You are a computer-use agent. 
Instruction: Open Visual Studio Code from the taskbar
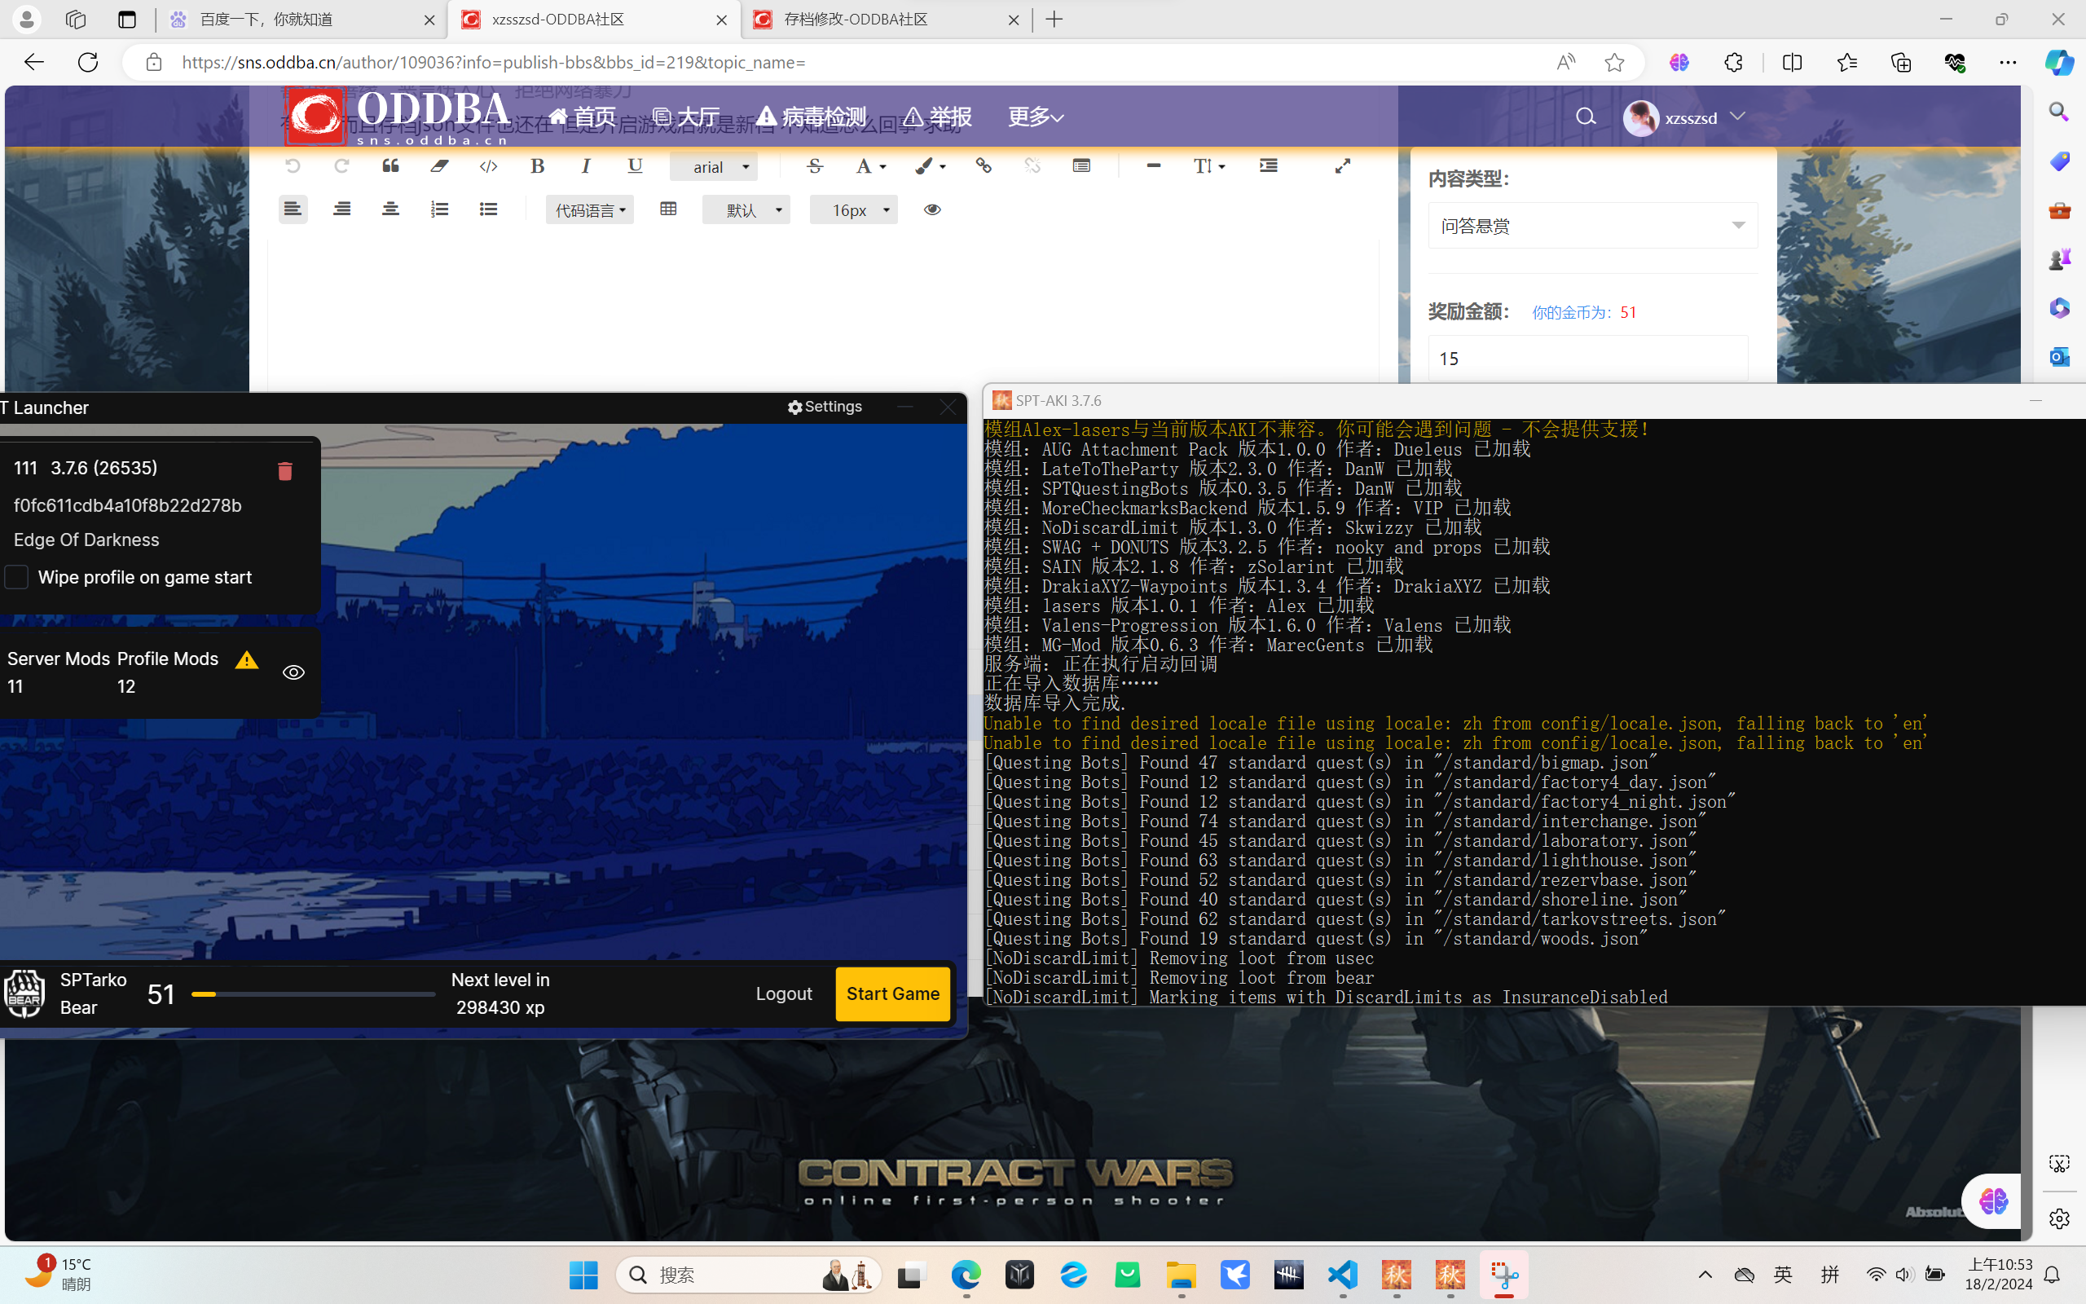coord(1343,1275)
